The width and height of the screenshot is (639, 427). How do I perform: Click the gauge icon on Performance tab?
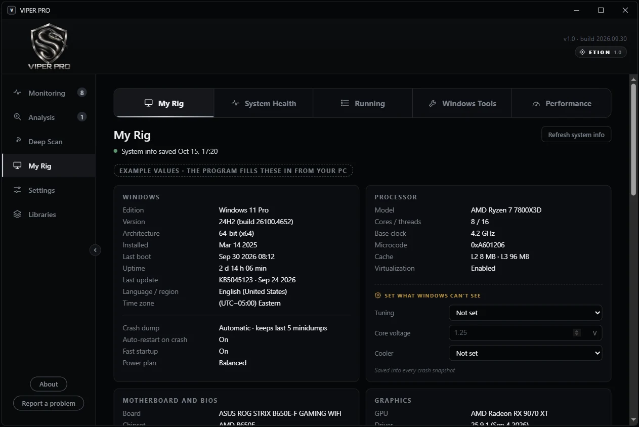536,104
